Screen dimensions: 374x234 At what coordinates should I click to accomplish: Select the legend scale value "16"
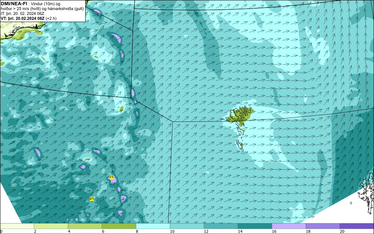[x=274, y=231]
